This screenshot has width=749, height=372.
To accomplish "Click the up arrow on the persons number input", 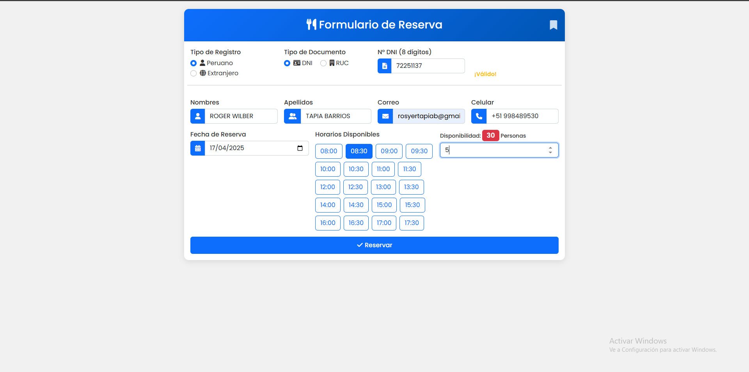I will click(550, 147).
